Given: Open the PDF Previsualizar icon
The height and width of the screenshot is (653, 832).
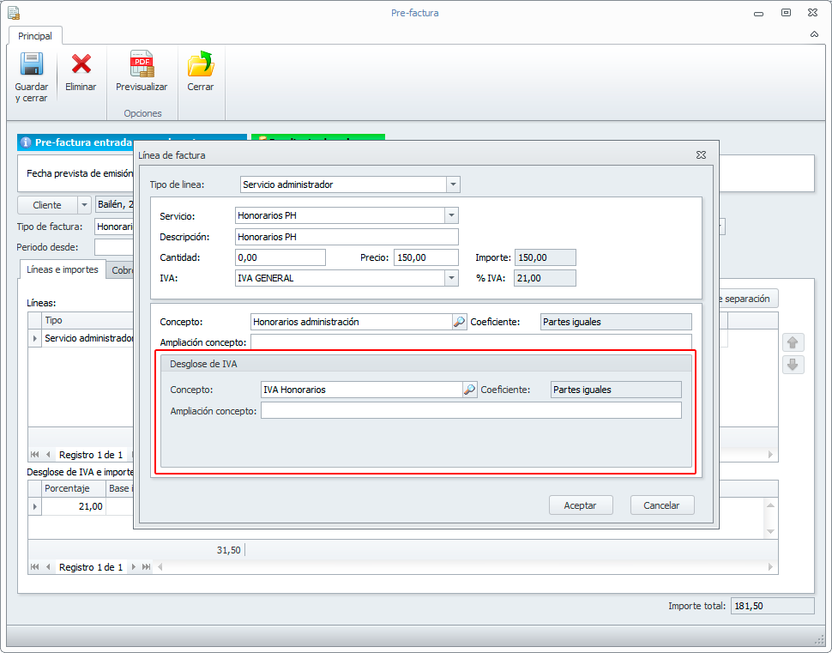Looking at the screenshot, I should [x=142, y=65].
